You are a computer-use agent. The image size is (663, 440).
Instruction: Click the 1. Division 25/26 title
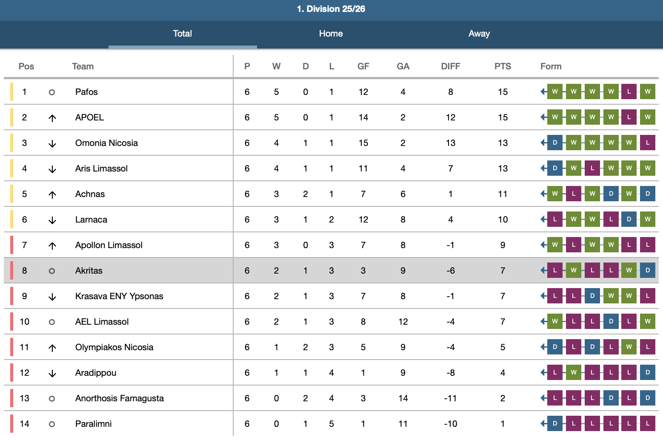coord(331,9)
